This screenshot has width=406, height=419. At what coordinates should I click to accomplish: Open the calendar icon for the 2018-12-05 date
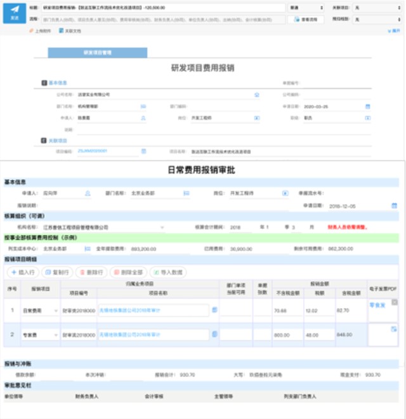tap(394, 205)
